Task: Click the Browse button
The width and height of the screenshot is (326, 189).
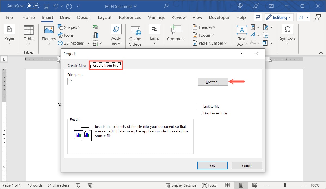Action: 213,82
